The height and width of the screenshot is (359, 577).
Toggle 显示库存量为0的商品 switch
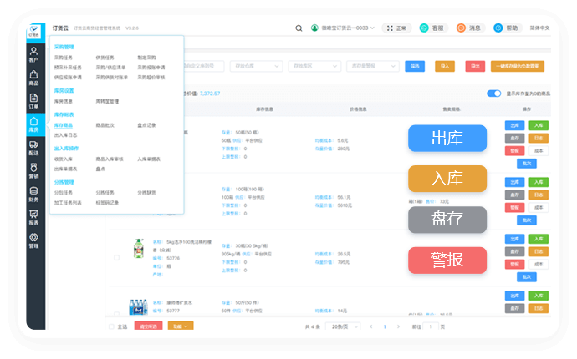(493, 94)
